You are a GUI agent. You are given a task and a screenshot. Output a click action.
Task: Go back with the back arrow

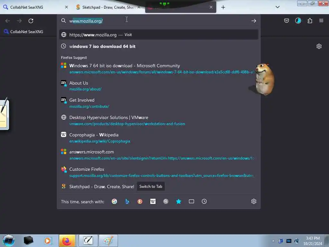pyautogui.click(x=8, y=21)
